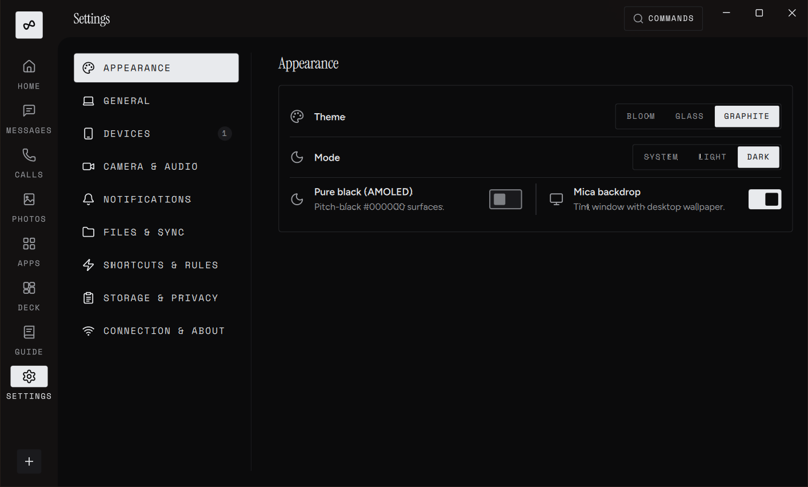Click the app logo icon
This screenshot has width=808, height=487.
(29, 25)
